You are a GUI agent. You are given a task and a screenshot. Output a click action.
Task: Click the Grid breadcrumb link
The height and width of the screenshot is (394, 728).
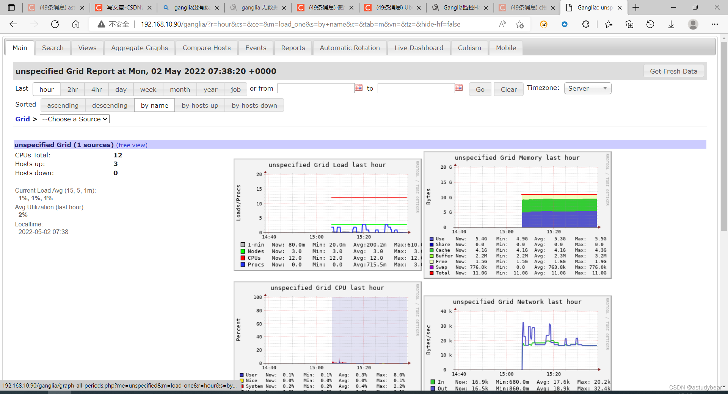tap(22, 119)
